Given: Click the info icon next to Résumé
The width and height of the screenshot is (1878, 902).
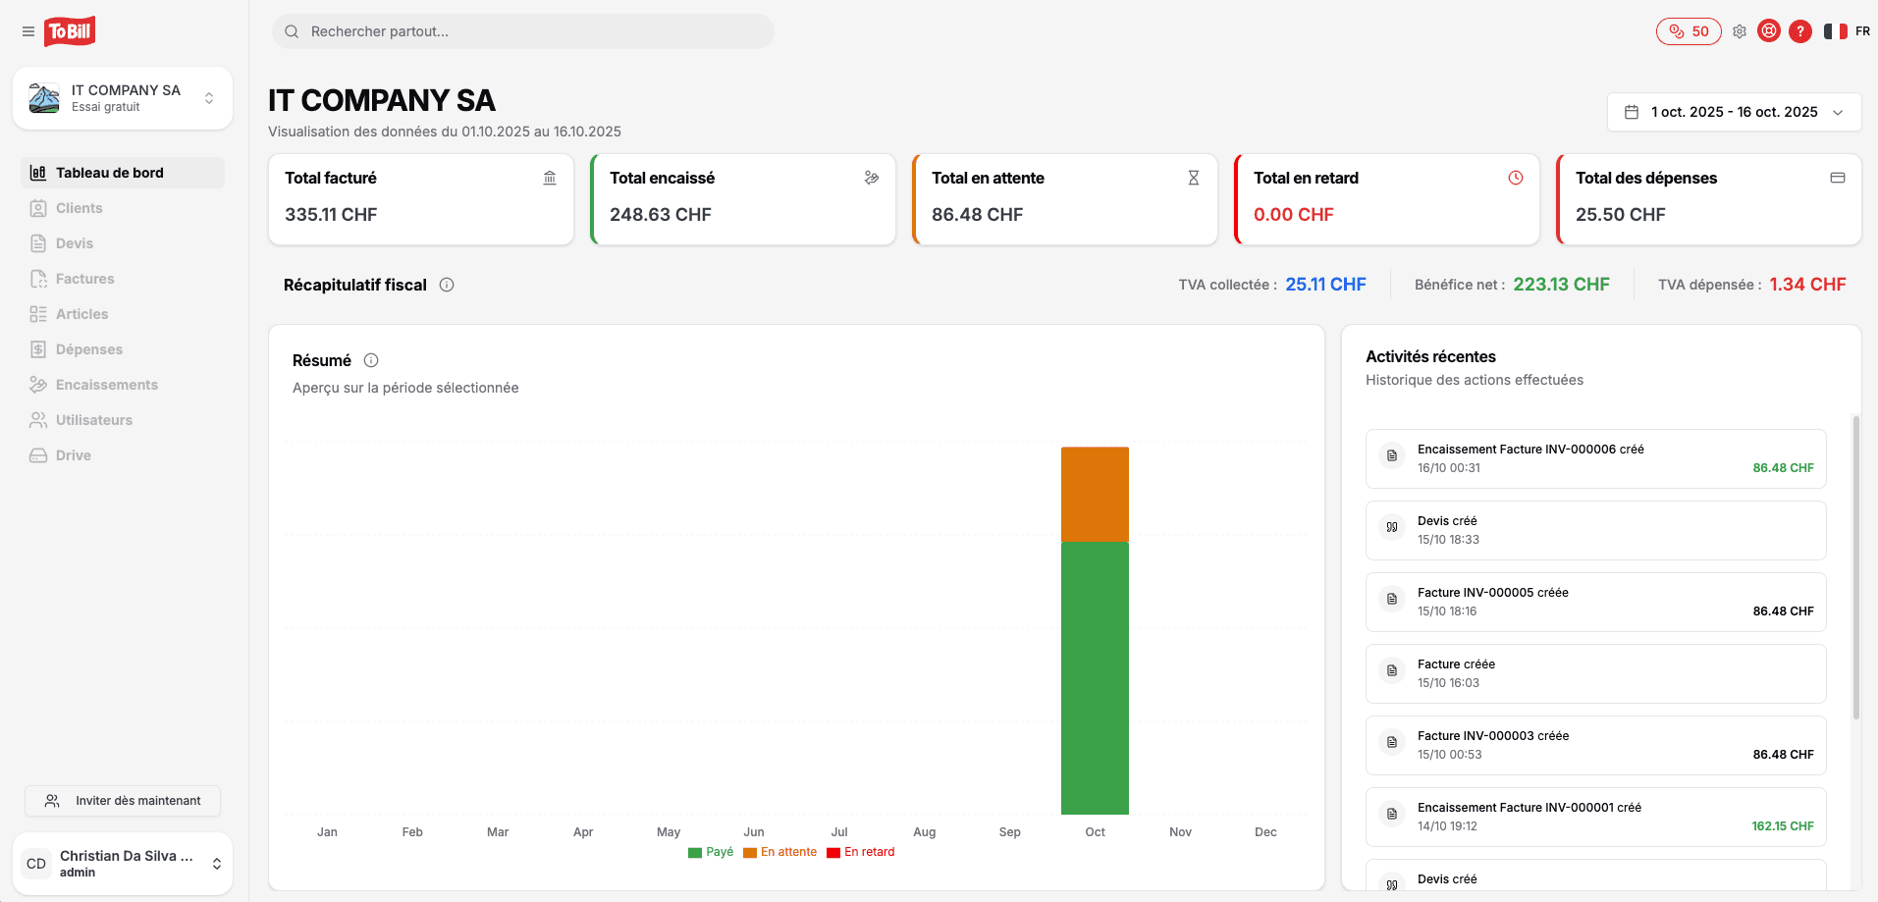Looking at the screenshot, I should click(371, 360).
